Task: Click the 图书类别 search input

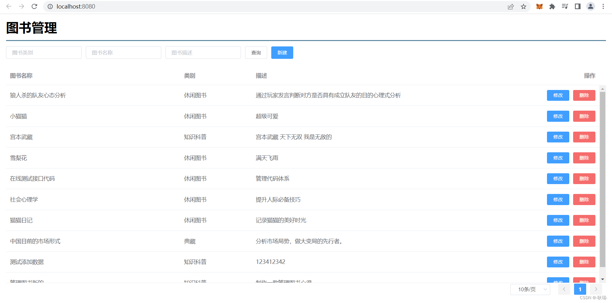Action: 44,52
